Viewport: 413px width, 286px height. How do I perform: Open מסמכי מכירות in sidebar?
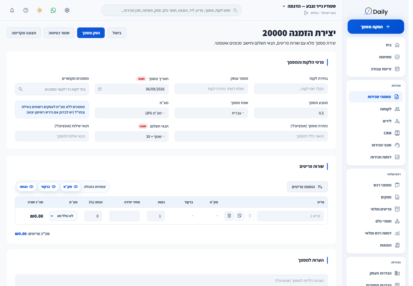coord(376,97)
